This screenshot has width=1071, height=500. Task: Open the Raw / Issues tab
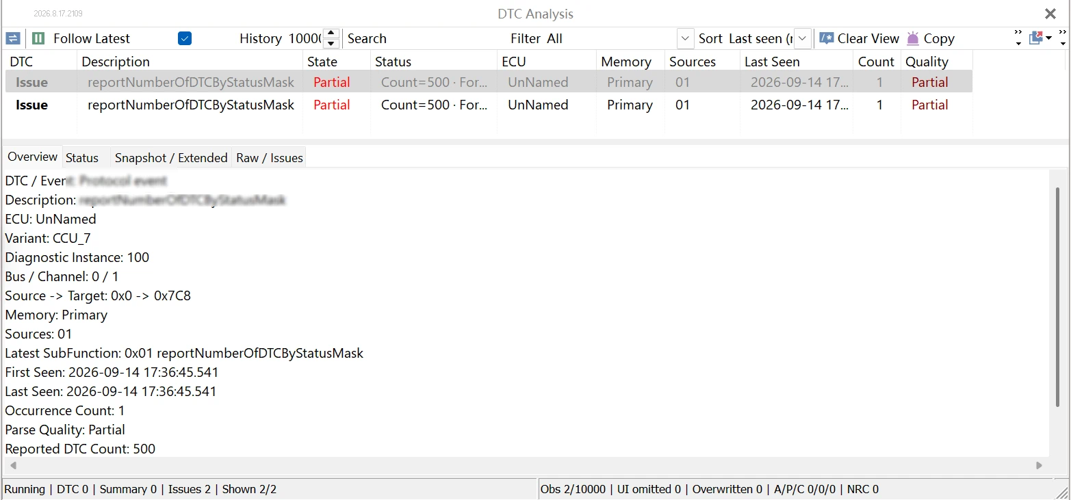pos(270,158)
